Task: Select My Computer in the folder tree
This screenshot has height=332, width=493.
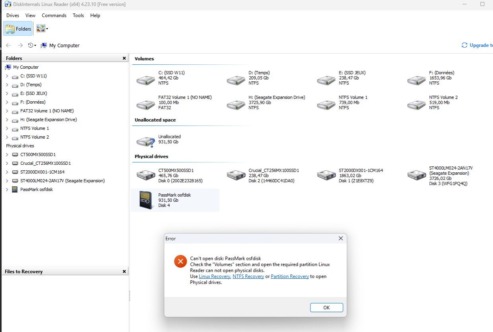Action: pyautogui.click(x=26, y=67)
